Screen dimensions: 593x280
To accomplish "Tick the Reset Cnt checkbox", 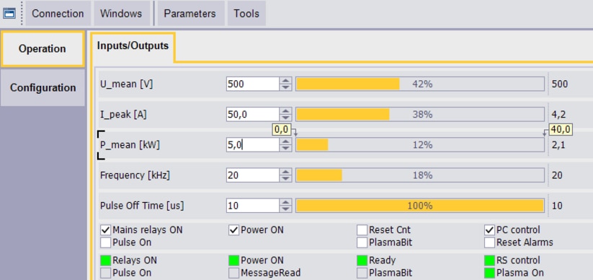I will [362, 230].
